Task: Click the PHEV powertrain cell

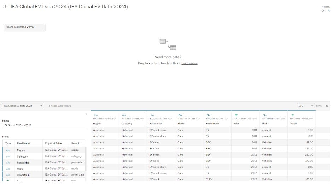Action: click(217, 179)
